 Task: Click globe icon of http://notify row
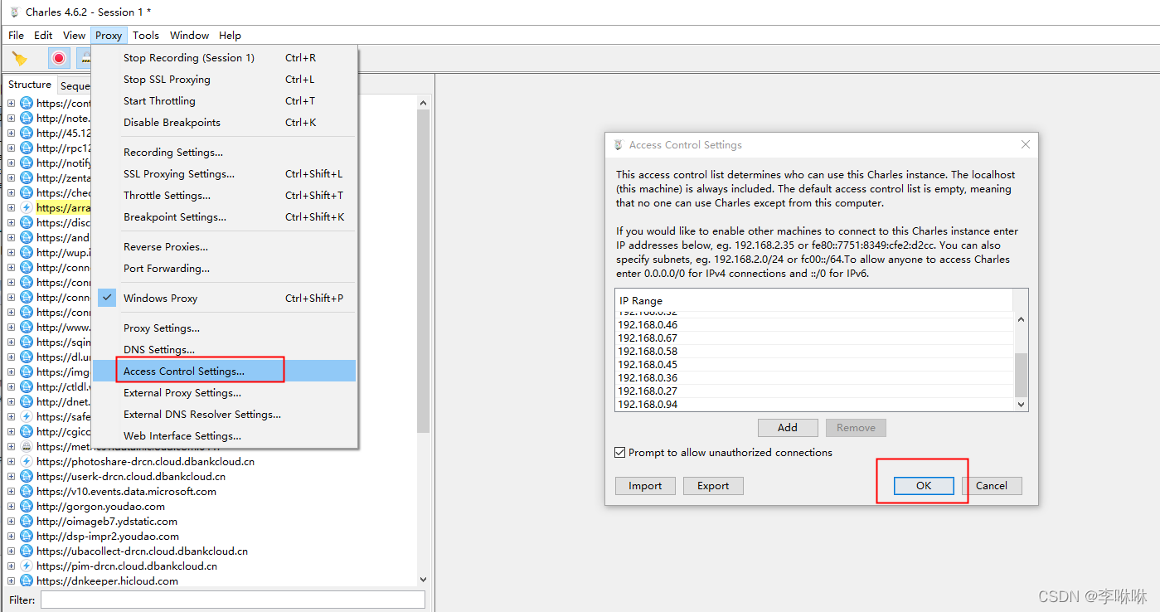pos(26,163)
